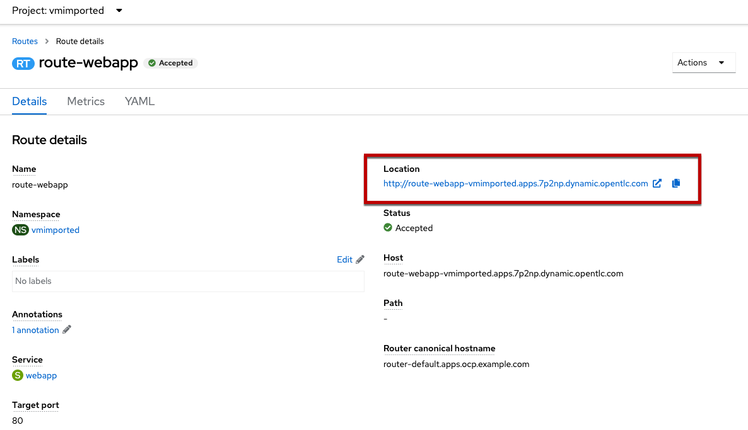Switch to the YAML tab

(139, 101)
